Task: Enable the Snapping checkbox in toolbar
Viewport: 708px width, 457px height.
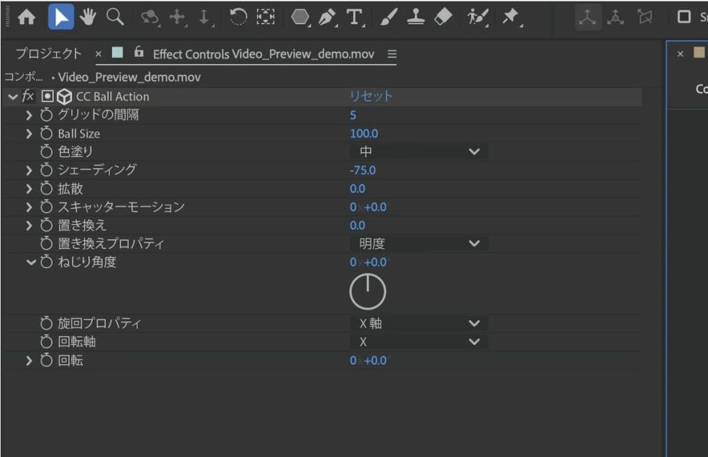Action: (684, 17)
